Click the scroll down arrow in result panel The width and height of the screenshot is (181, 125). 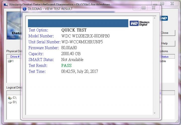point(154,113)
